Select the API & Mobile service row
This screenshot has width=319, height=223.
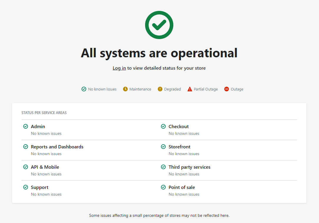[45, 167]
